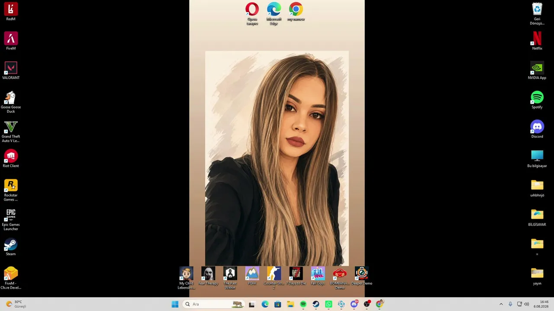
Task: Open Microsoft Edge from the taskbar
Action: (265, 304)
